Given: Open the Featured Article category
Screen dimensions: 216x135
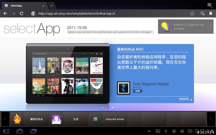Looking at the screenshot, I should [115, 119].
